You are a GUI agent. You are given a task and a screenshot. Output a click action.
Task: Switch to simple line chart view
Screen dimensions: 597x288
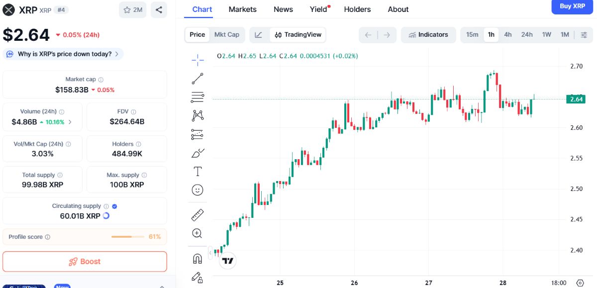tap(259, 35)
